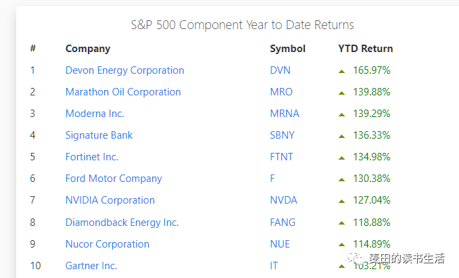Open the Ford Motor Company link
459x278 pixels.
114,179
